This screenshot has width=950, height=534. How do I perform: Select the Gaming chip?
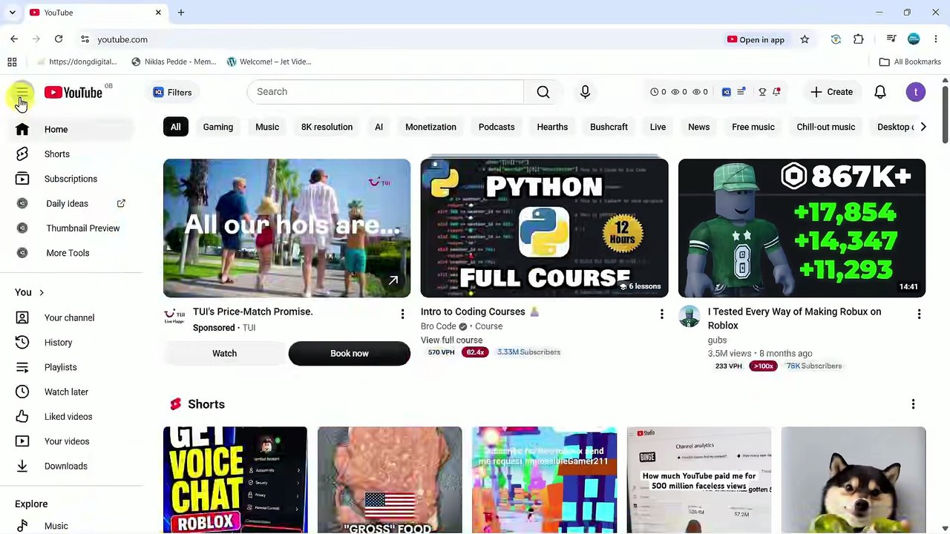[218, 127]
